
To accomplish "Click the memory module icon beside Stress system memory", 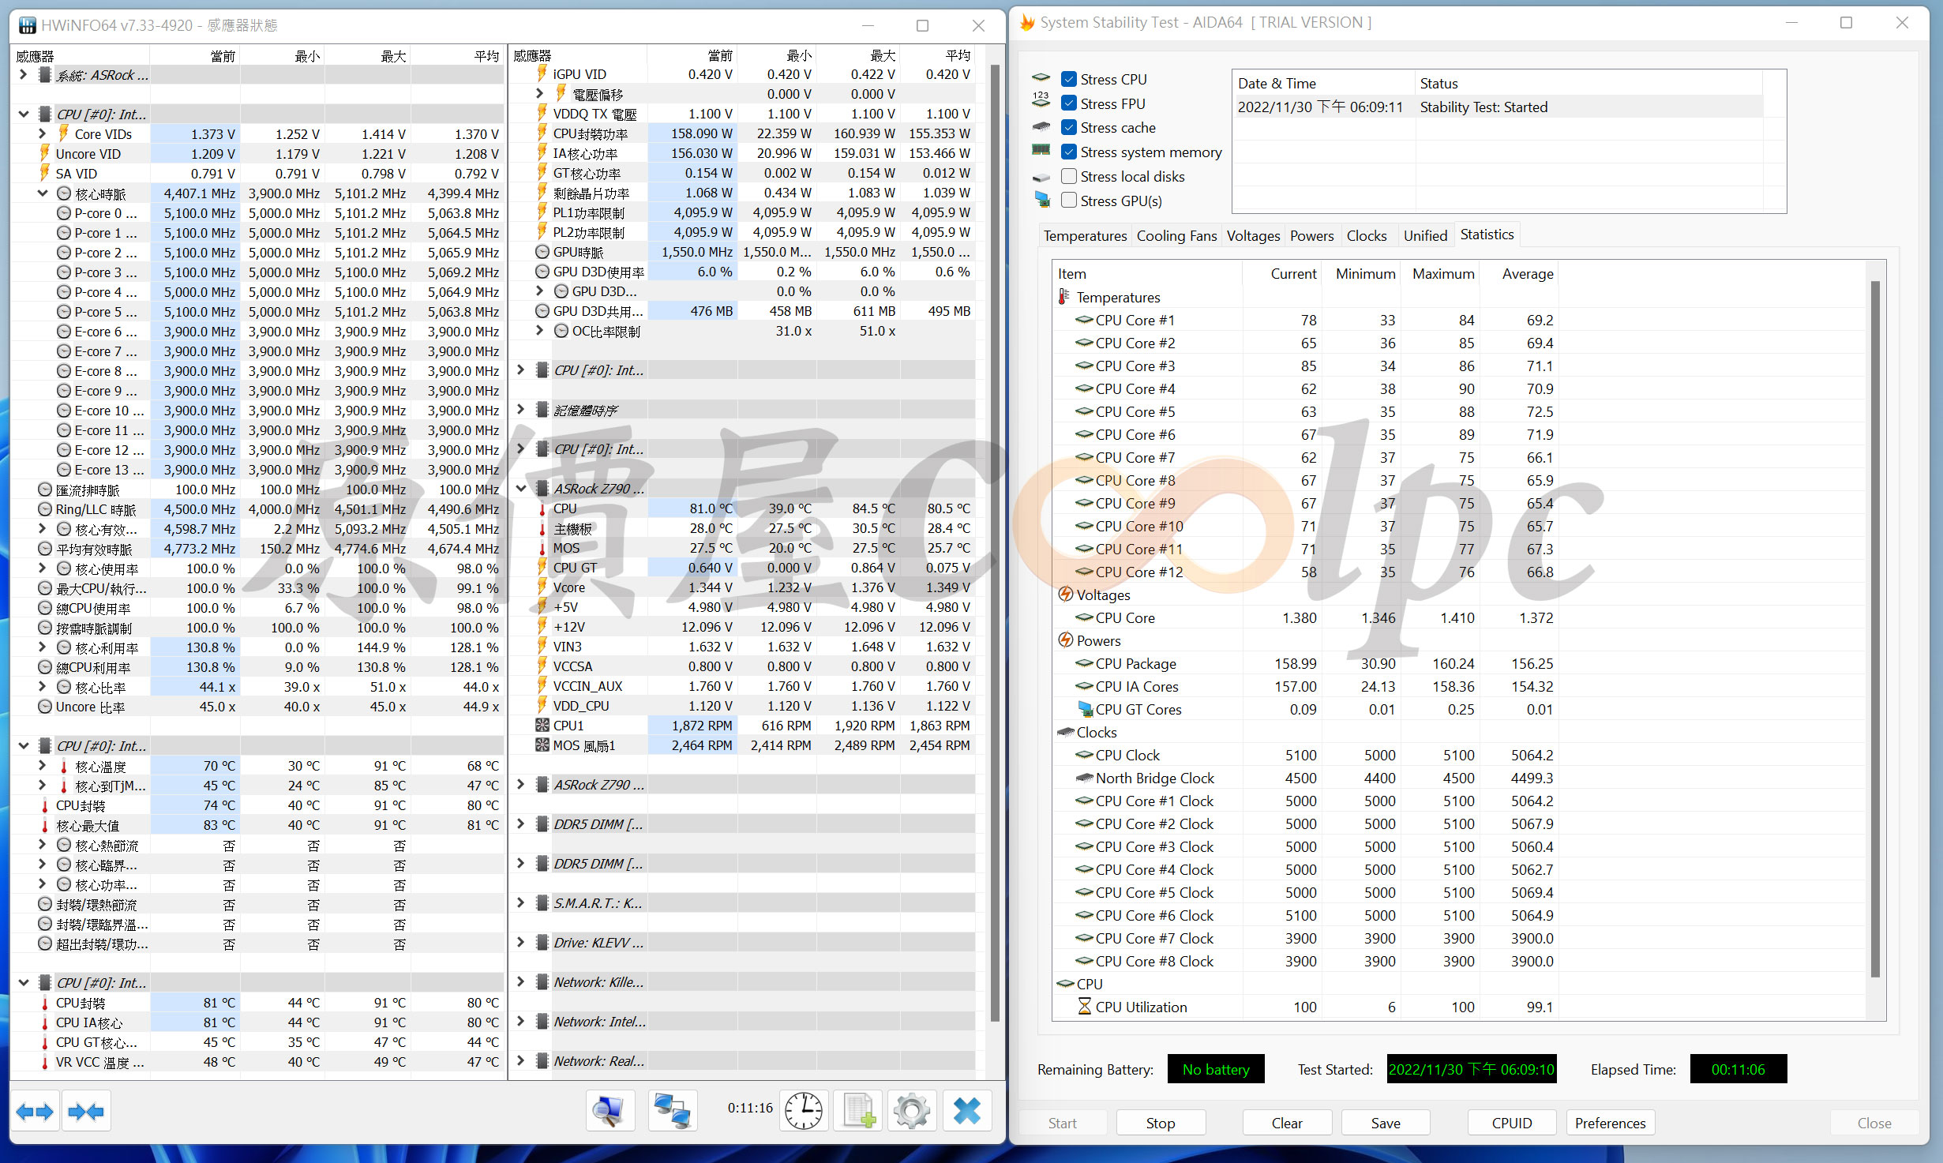I will click(1041, 150).
